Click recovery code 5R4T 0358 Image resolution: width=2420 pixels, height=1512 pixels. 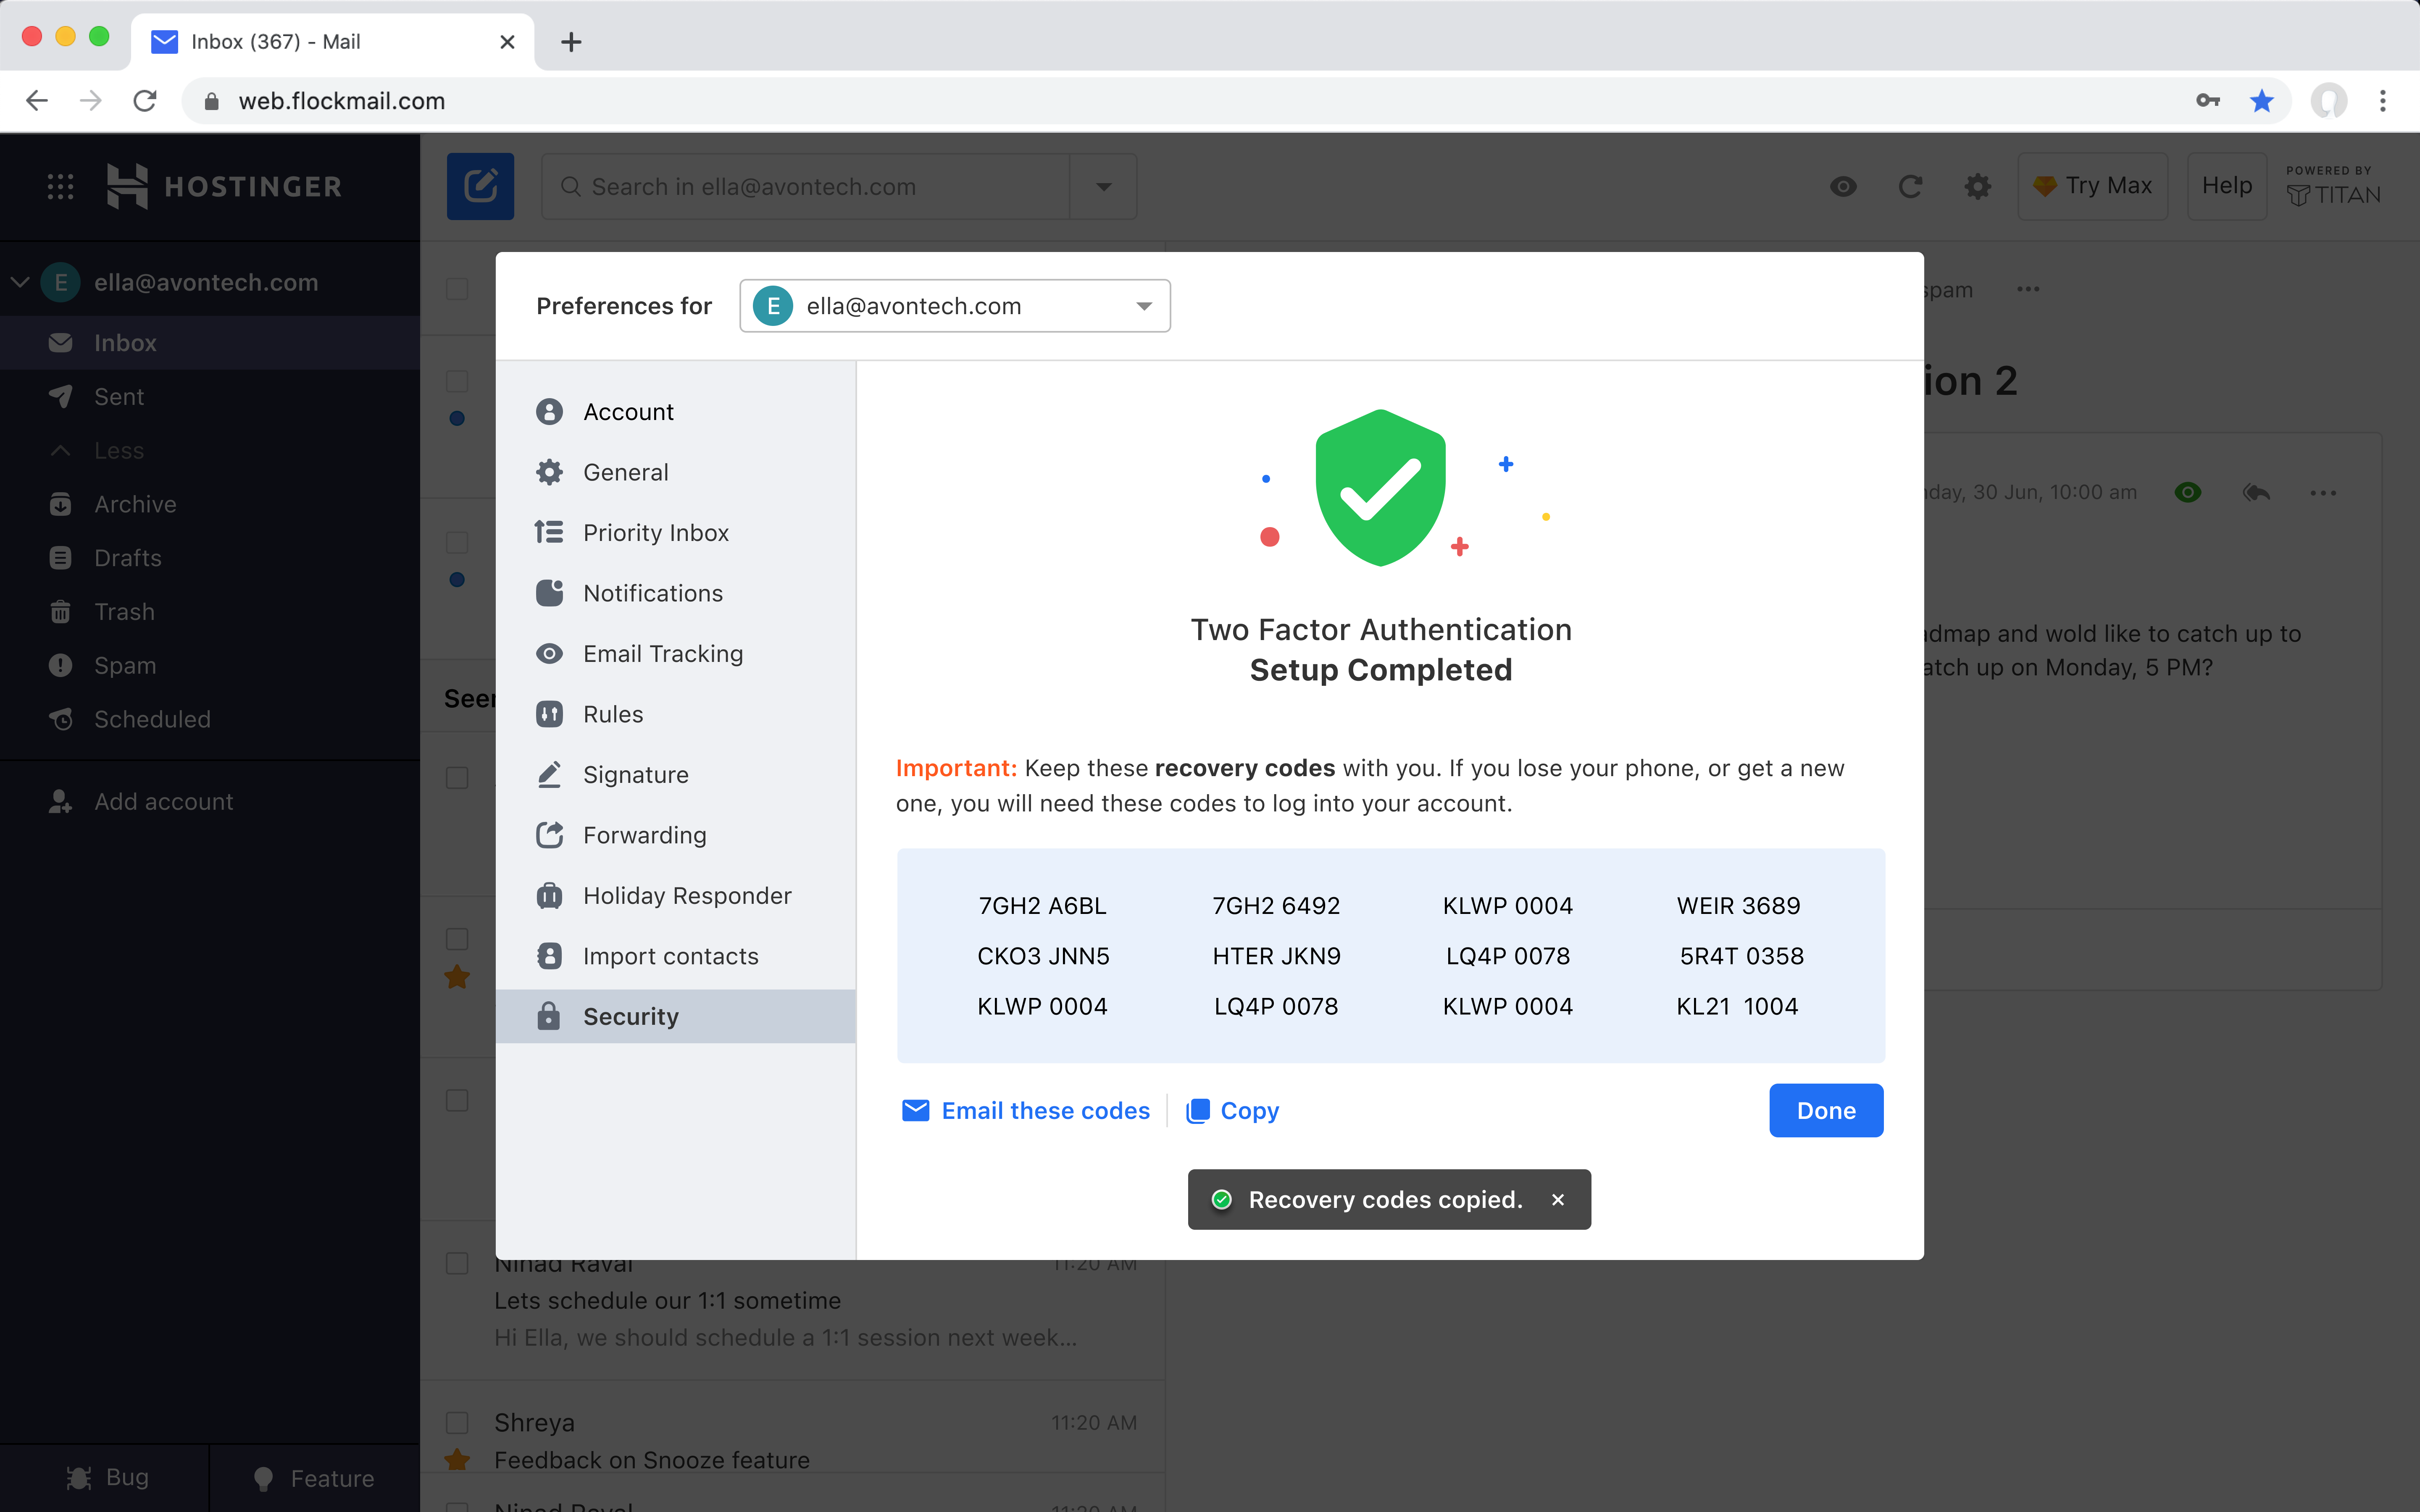click(1741, 956)
